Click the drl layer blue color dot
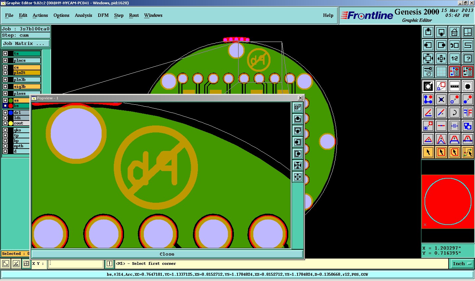The width and height of the screenshot is (475, 281). pyautogui.click(x=11, y=113)
